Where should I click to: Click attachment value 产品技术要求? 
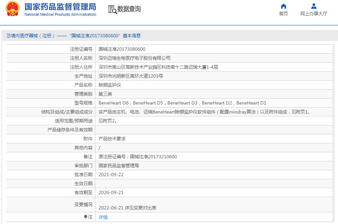(112, 139)
